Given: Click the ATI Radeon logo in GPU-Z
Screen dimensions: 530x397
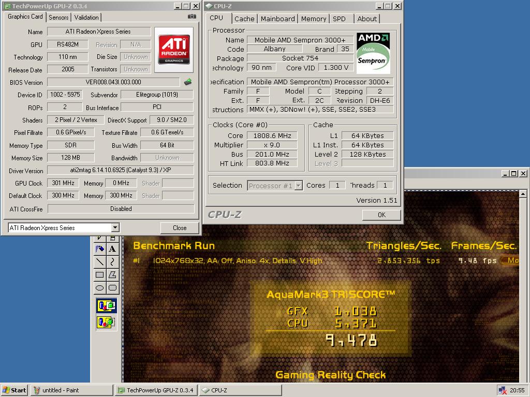Looking at the screenshot, I should [x=174, y=50].
